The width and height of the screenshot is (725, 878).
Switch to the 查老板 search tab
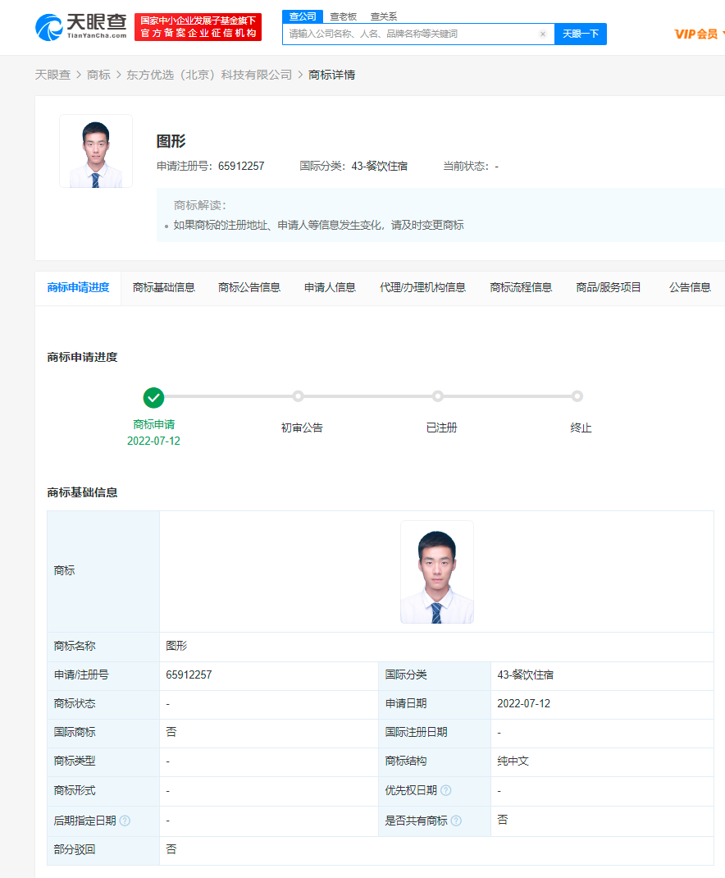click(343, 16)
